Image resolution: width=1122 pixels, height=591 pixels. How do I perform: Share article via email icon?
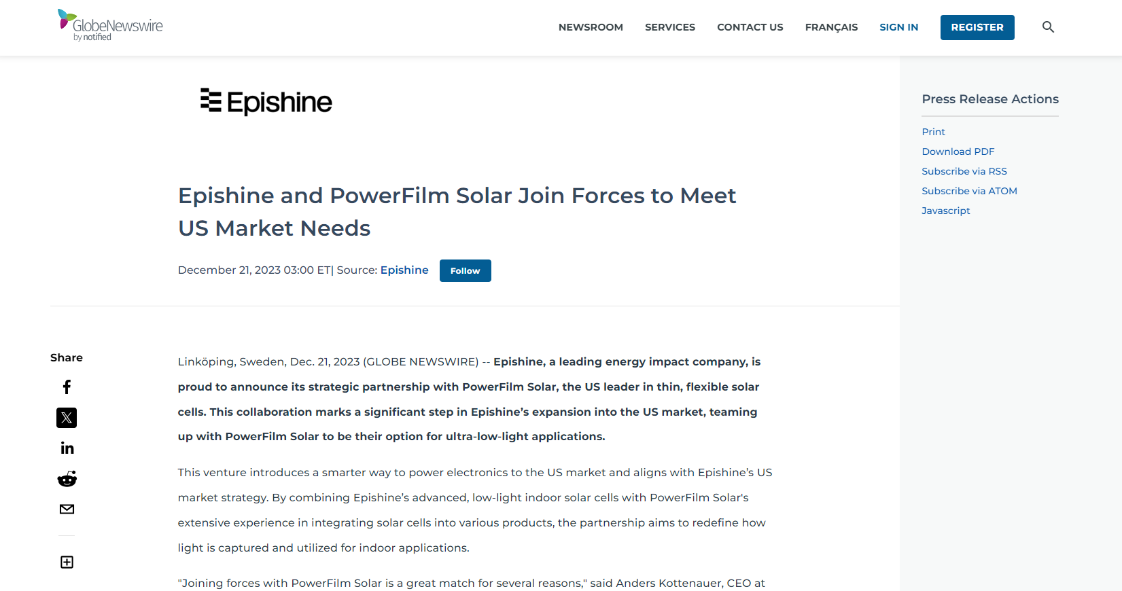pos(67,509)
